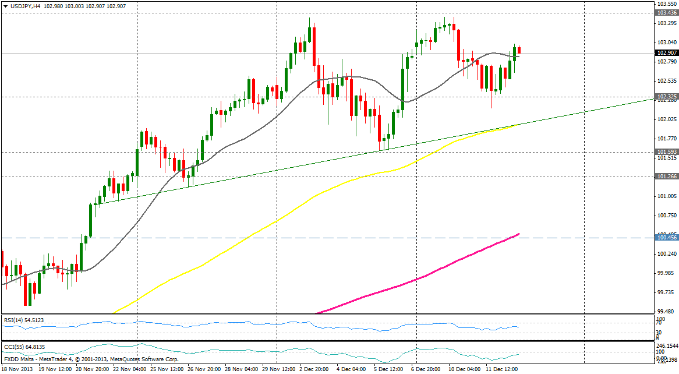This screenshot has height=374, width=679.
Task: Select the current price tag 102.907
Action: click(666, 53)
